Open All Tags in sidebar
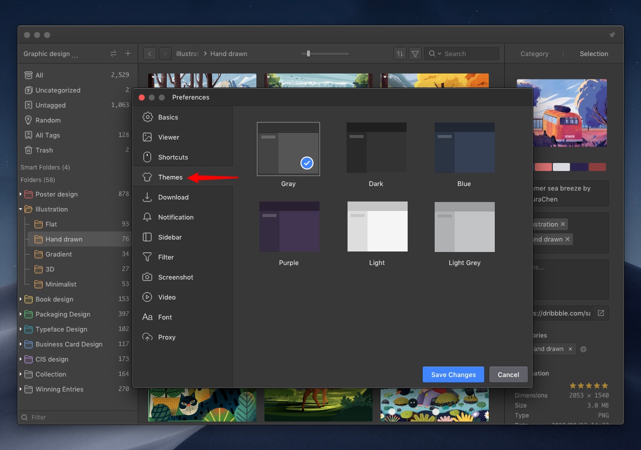641x450 pixels. point(78,135)
